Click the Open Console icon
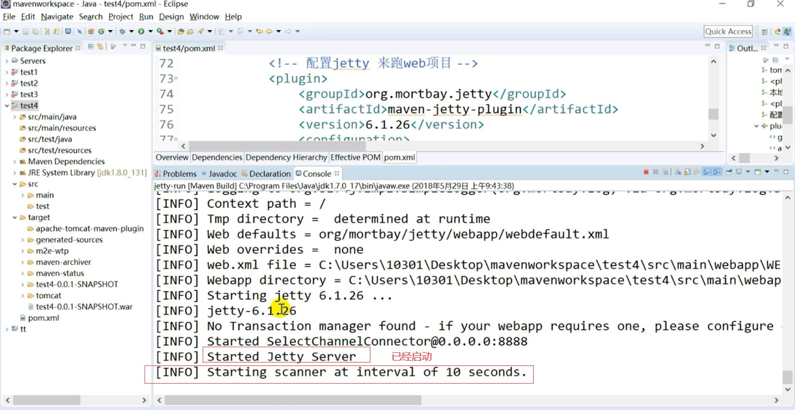 pos(758,172)
